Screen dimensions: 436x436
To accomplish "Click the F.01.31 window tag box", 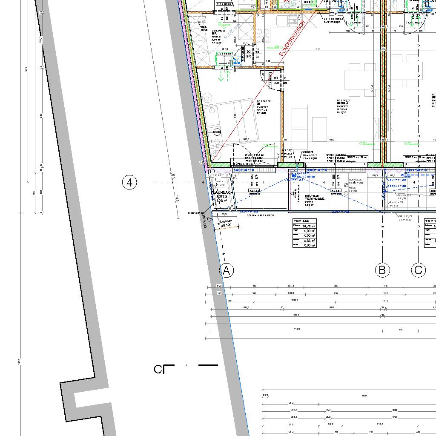I will [x=336, y=190].
